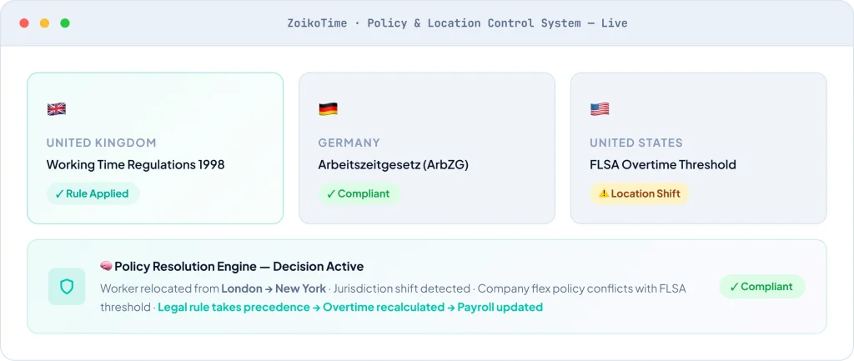
Task: Click the brain icon beside Policy Resolution Engine
Action: pos(106,267)
